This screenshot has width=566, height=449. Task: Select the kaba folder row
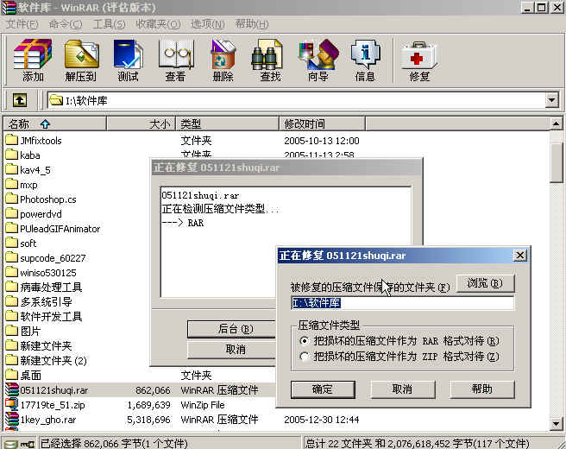[x=30, y=155]
